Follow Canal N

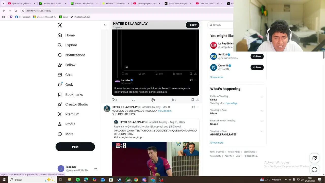pyautogui.click(x=257, y=67)
